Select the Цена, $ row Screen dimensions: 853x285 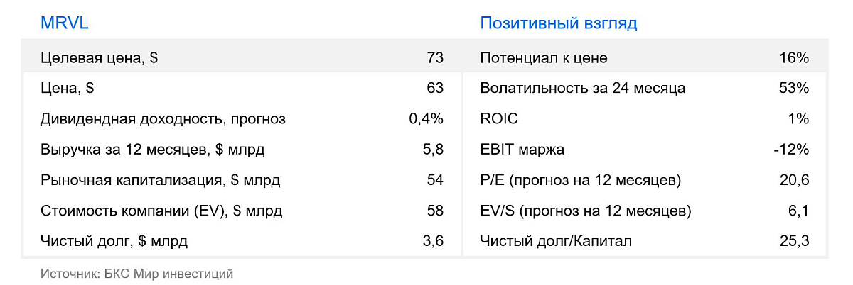pos(242,89)
